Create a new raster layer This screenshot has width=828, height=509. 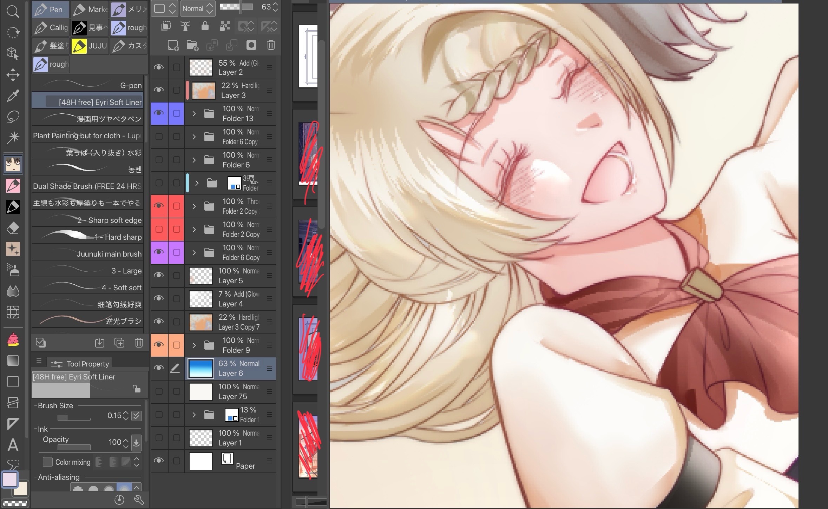(x=173, y=45)
